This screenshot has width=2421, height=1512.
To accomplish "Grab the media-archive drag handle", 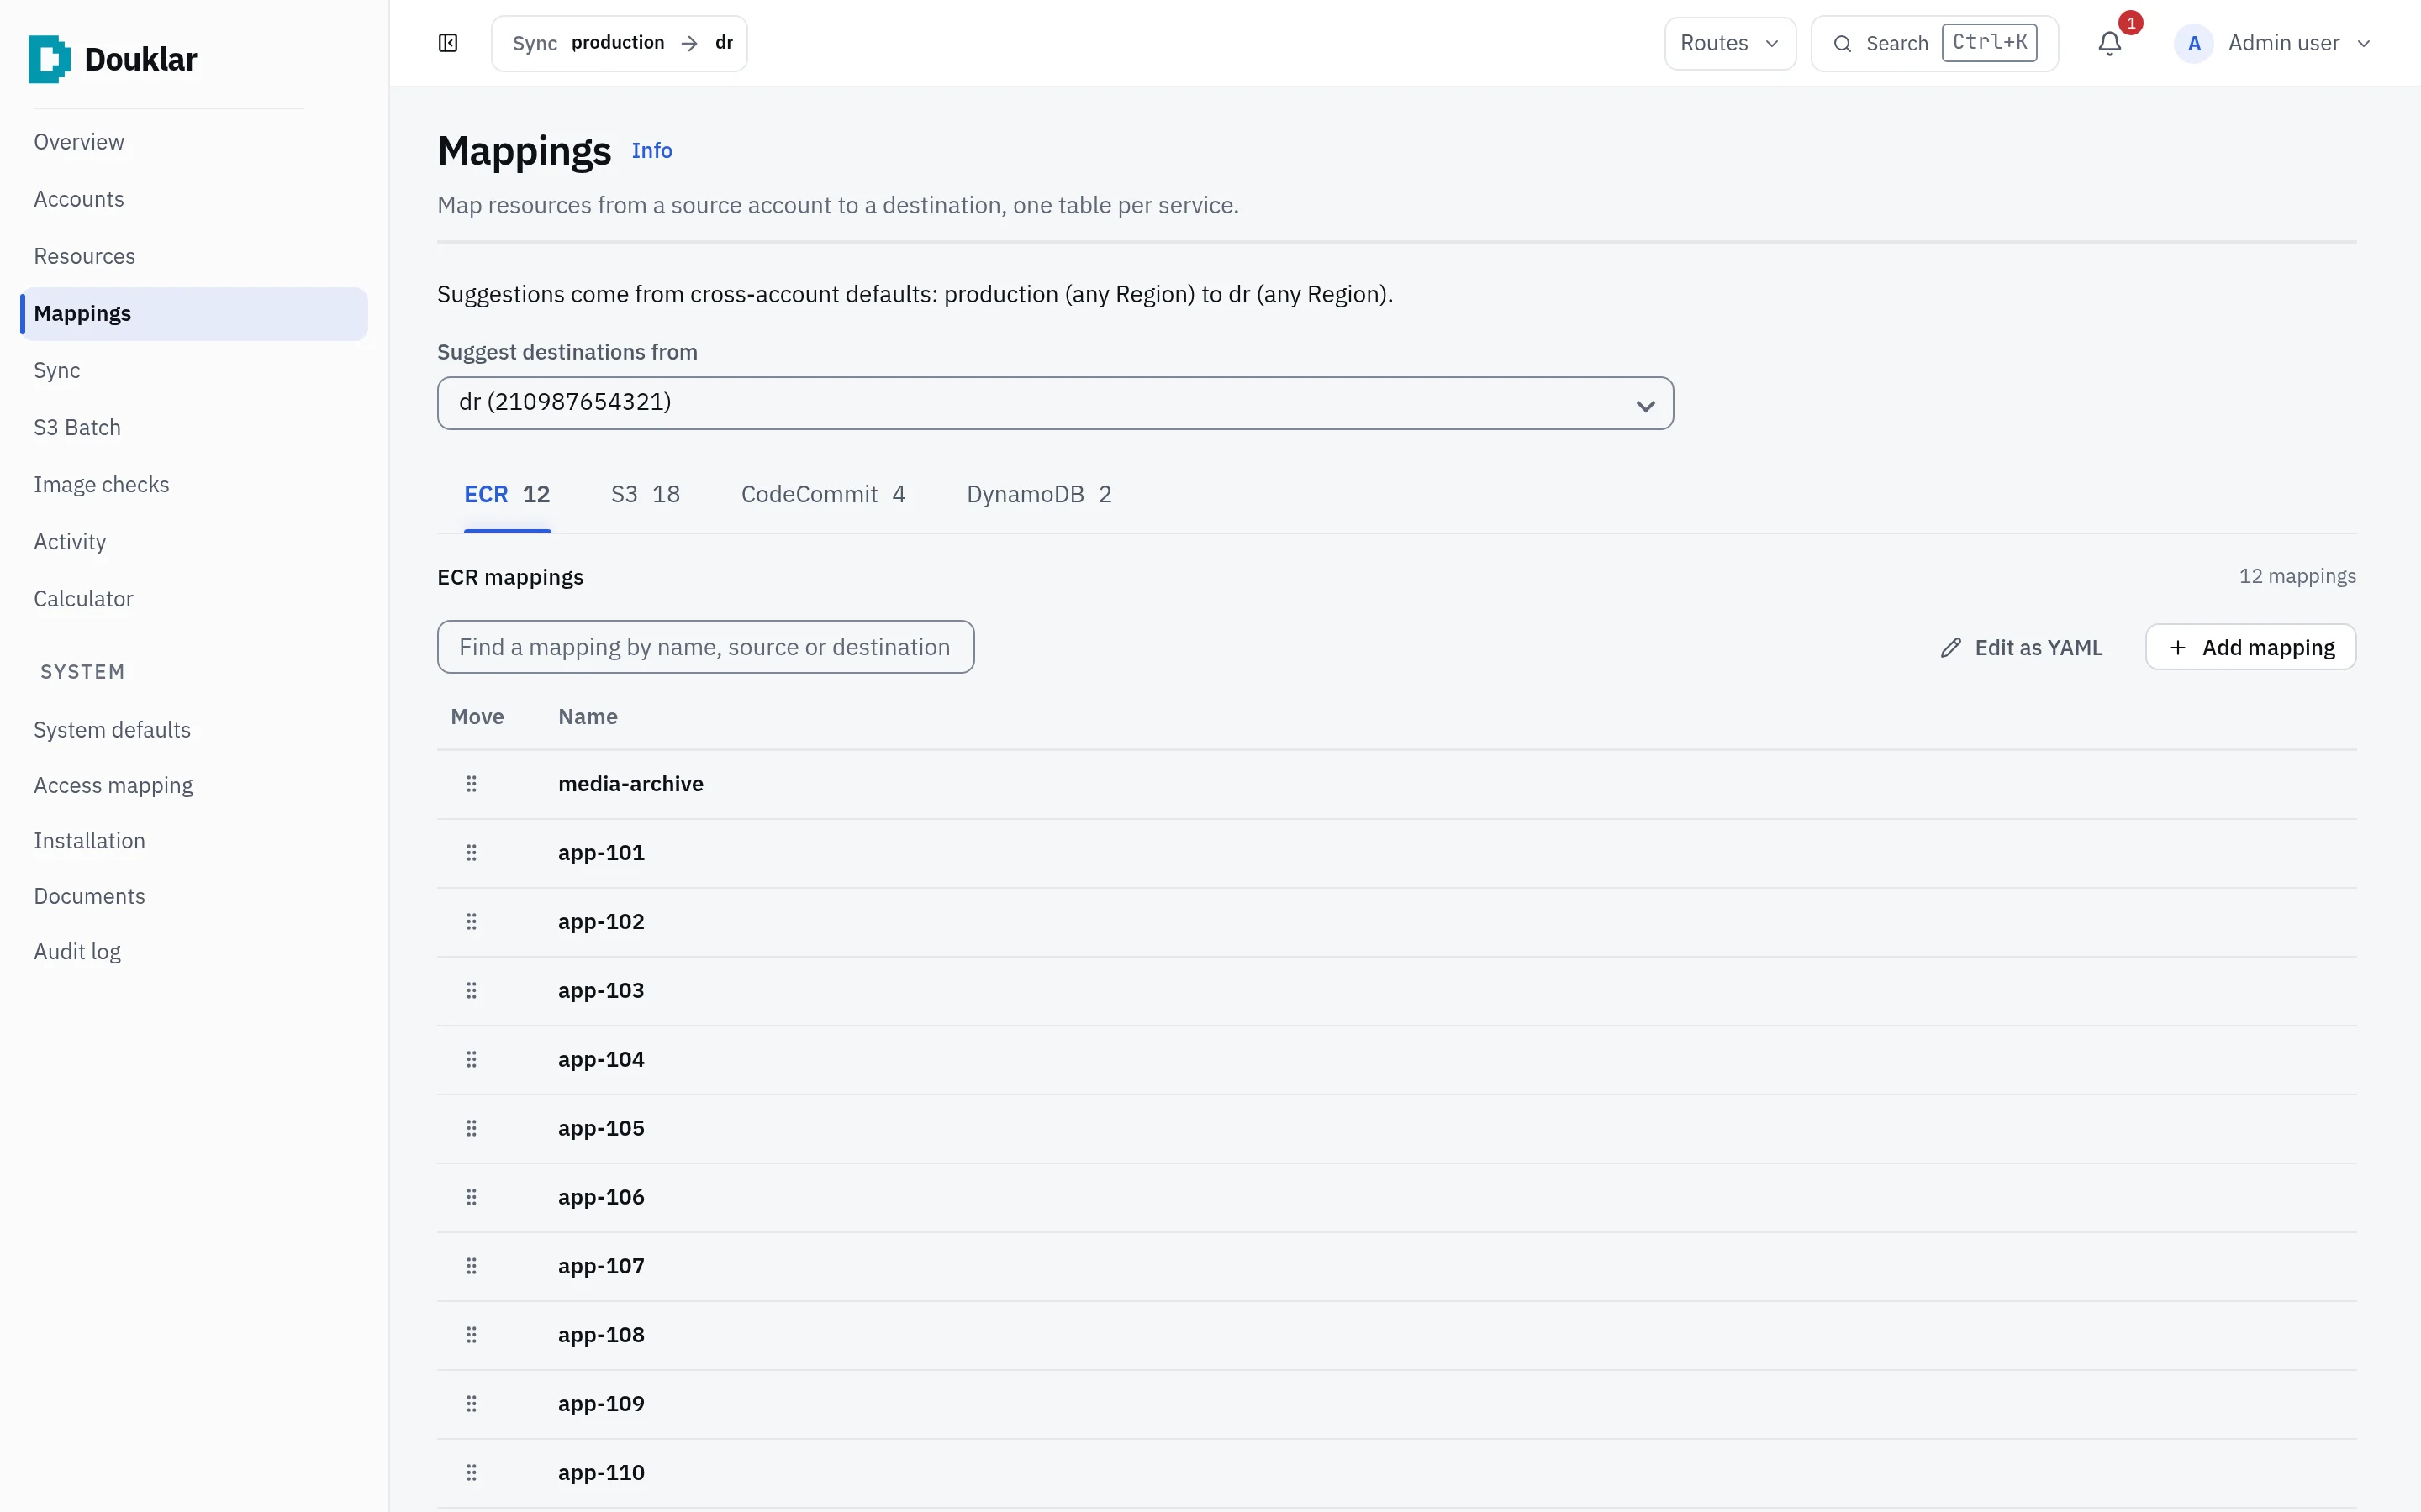I will tap(472, 784).
